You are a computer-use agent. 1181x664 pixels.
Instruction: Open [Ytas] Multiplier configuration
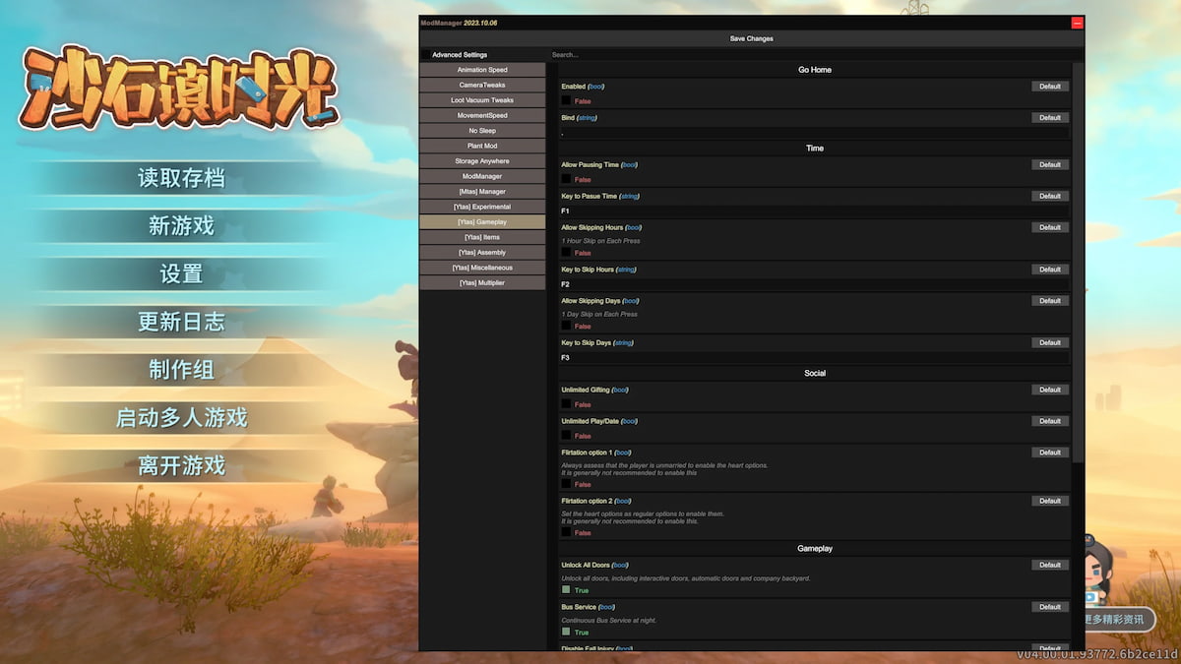(482, 281)
